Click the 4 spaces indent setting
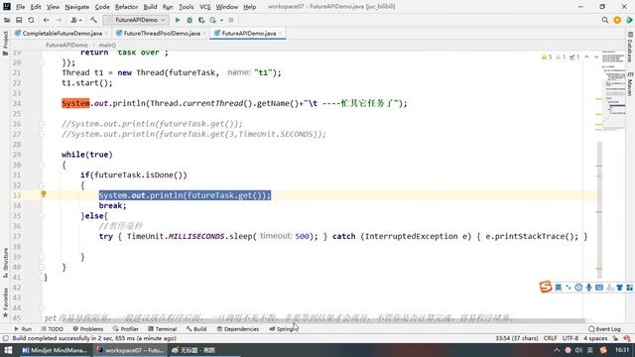 point(595,338)
